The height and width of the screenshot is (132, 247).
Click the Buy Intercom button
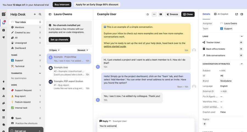click(x=62, y=5)
